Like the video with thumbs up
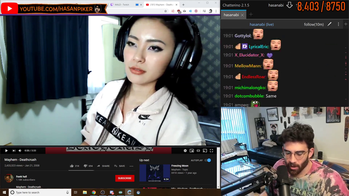349x196 pixels. (x=74, y=166)
